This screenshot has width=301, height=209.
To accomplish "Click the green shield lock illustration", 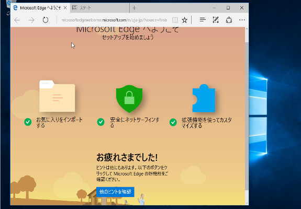I will [x=129, y=98].
